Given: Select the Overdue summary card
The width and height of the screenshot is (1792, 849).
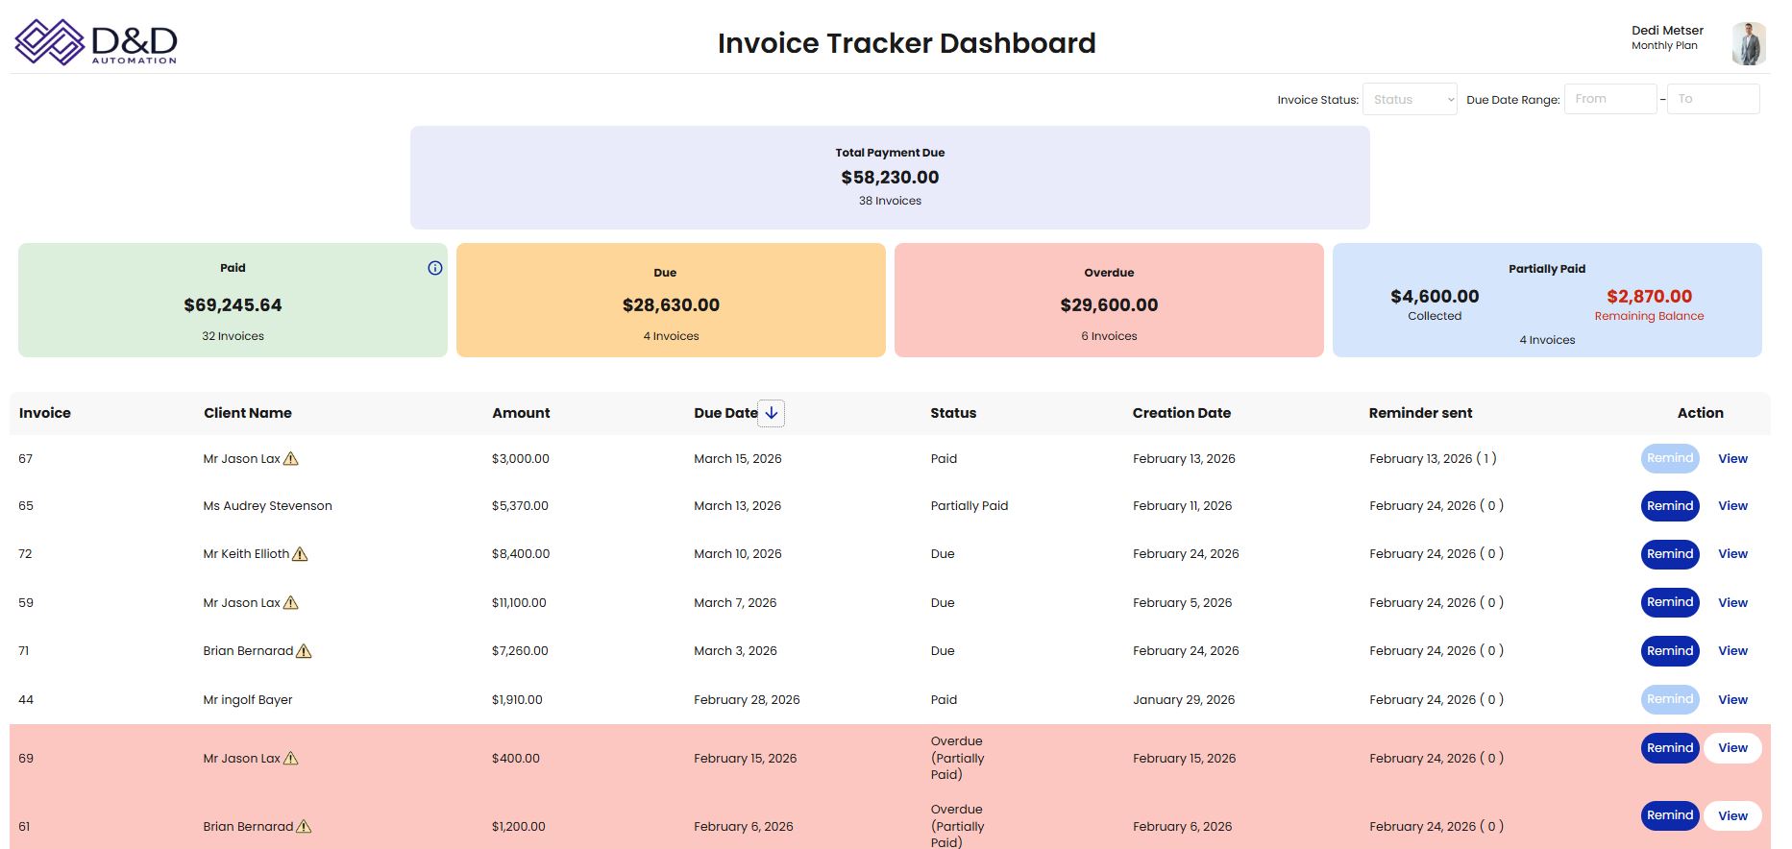Looking at the screenshot, I should 1109,301.
